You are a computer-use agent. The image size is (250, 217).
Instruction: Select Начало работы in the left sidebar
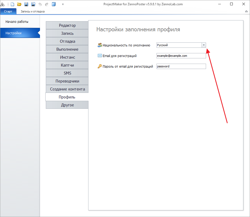coord(20,22)
